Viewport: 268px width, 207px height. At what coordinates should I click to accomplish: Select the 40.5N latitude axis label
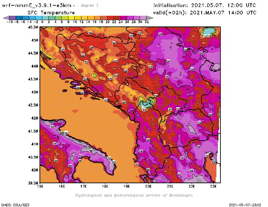click(x=33, y=157)
